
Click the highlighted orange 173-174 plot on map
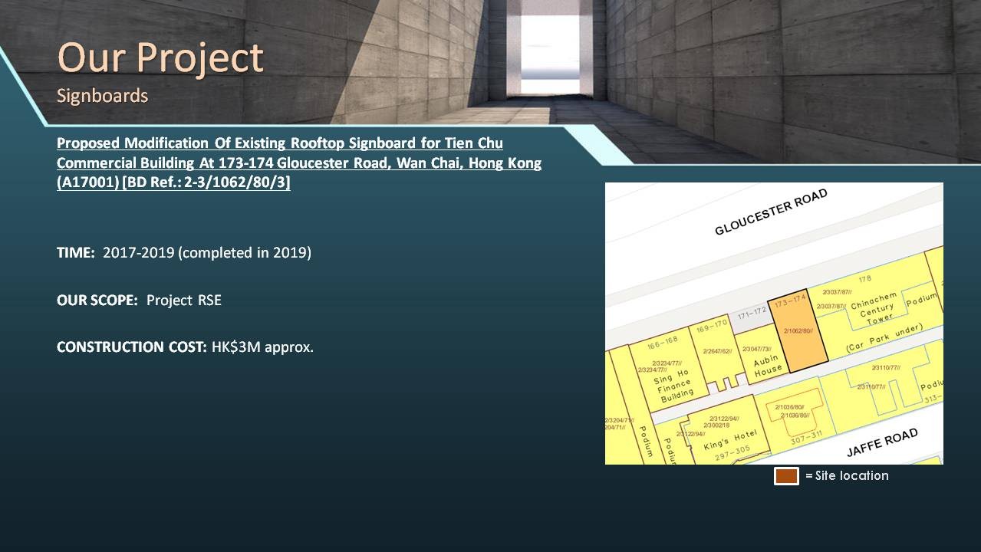798,333
